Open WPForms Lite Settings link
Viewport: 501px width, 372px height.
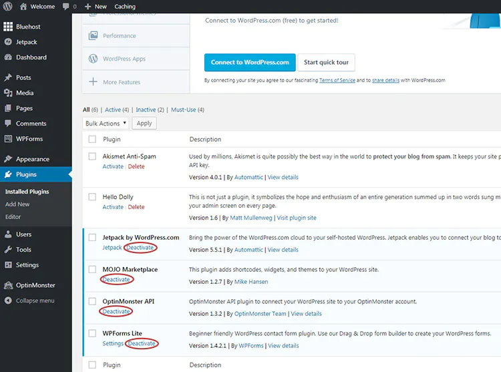click(113, 343)
